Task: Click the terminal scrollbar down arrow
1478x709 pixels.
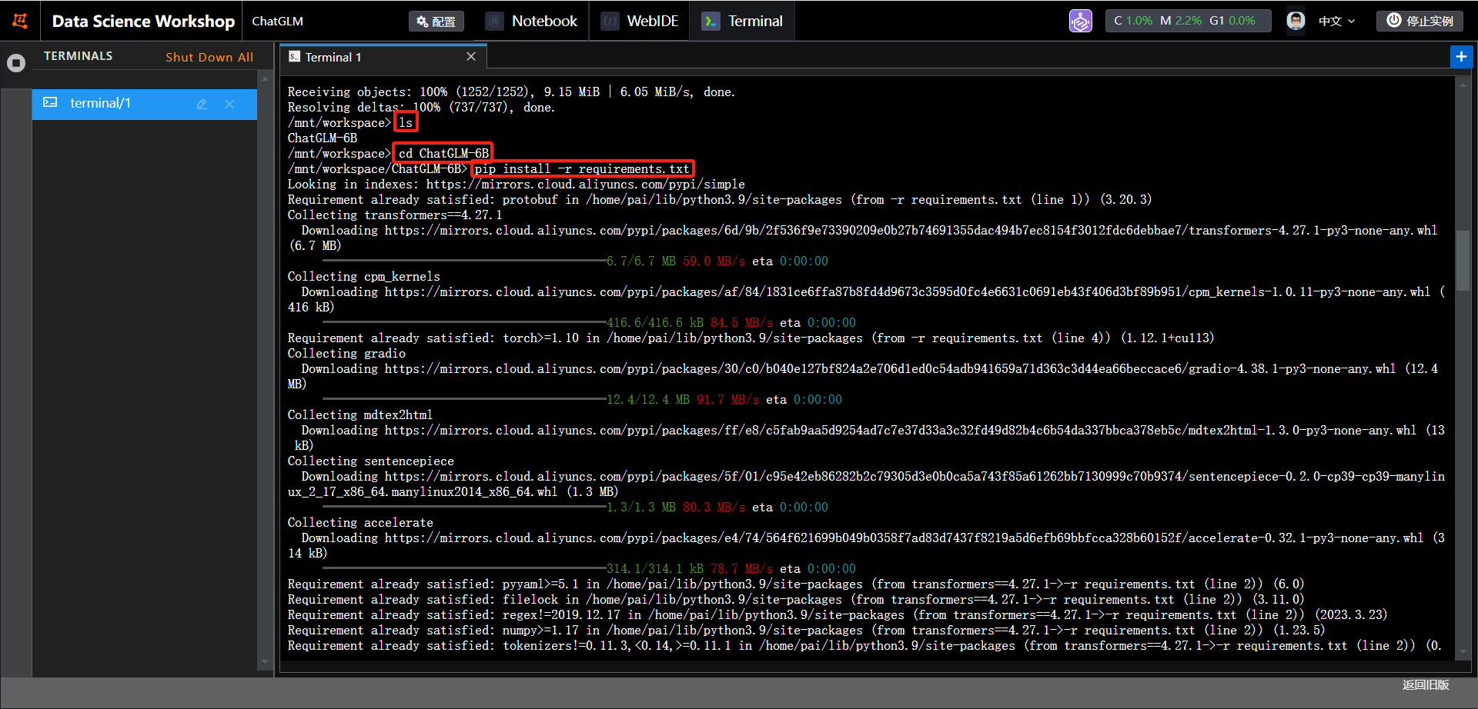Action: 1463,651
